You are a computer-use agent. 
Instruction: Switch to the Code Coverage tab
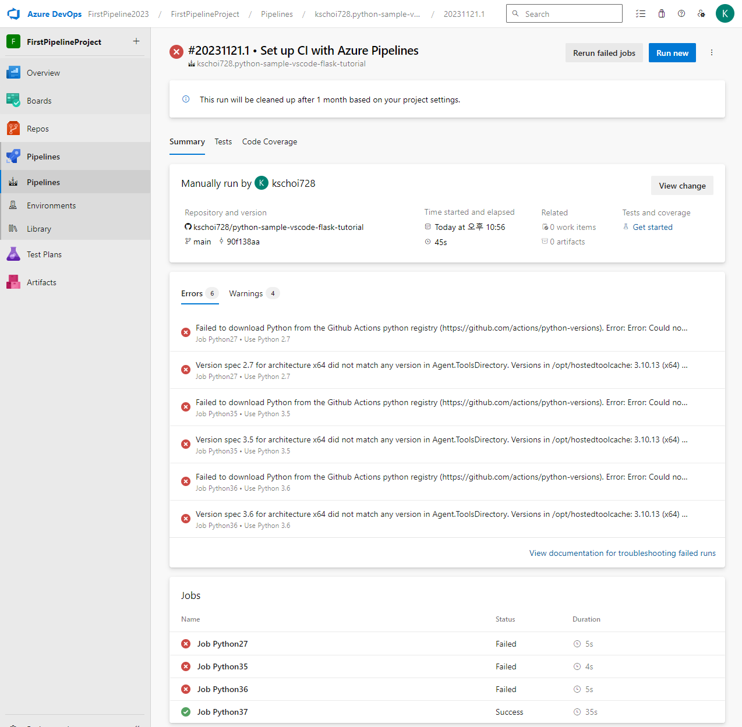coord(270,141)
